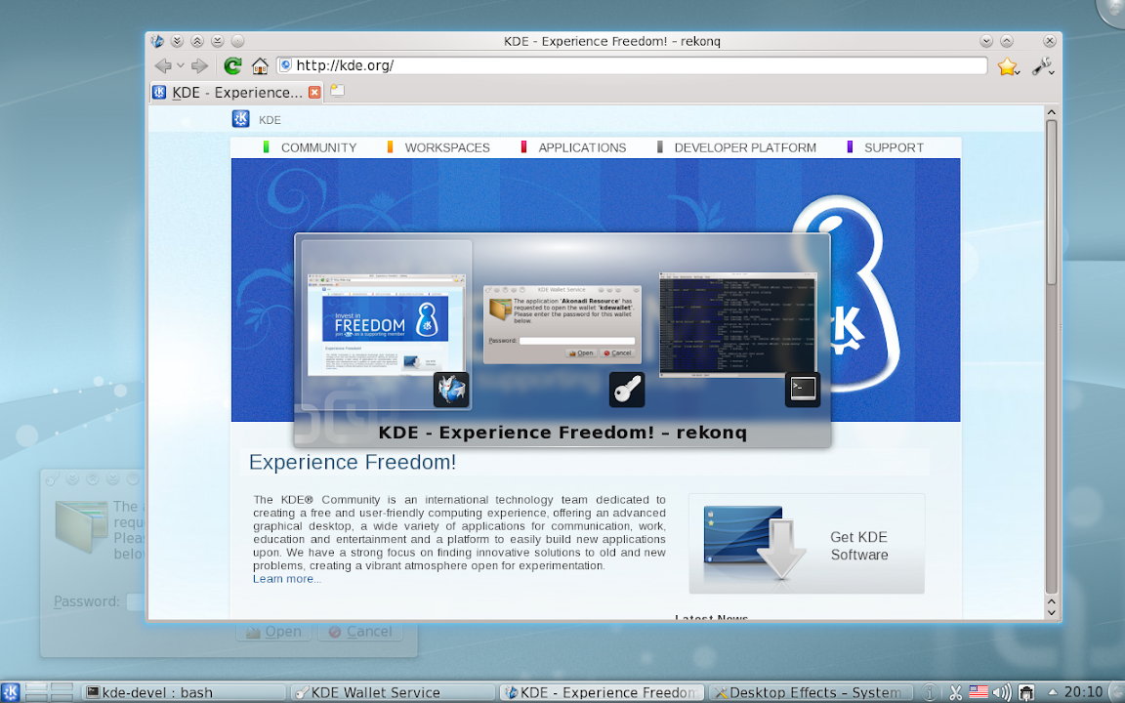The image size is (1125, 703).
Task: Go to the home page icon
Action: (x=260, y=66)
